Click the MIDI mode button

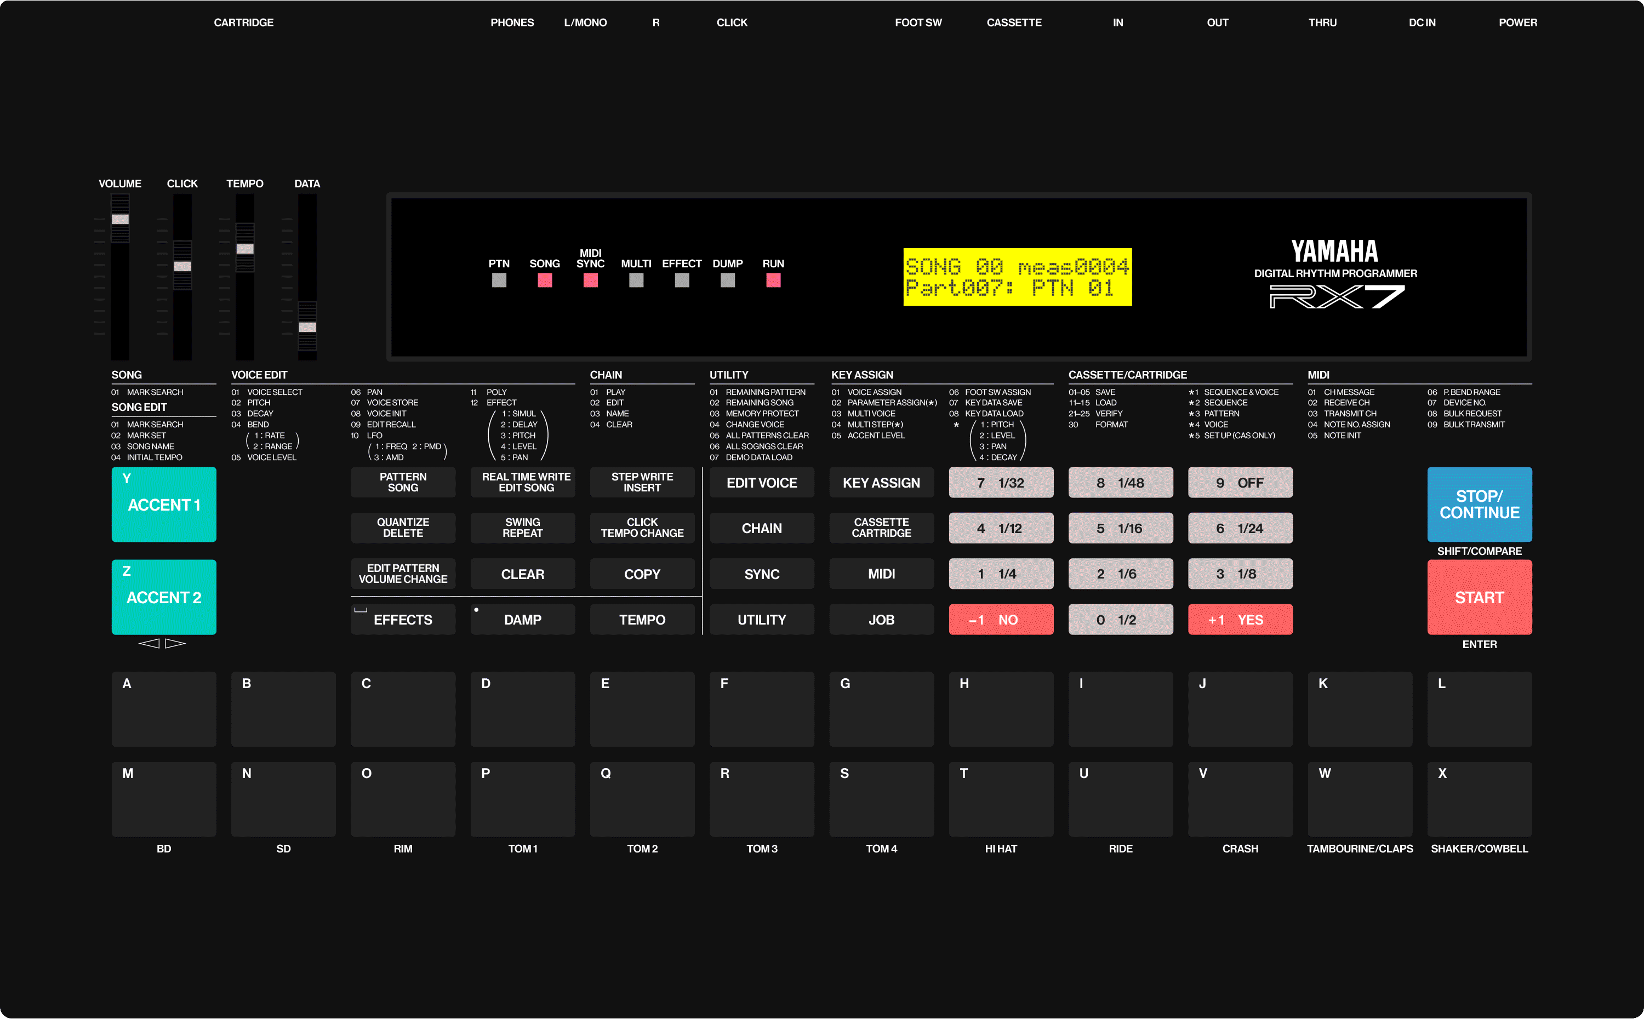click(882, 574)
